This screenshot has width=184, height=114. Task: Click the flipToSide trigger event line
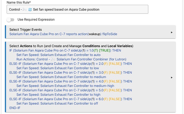63,34
